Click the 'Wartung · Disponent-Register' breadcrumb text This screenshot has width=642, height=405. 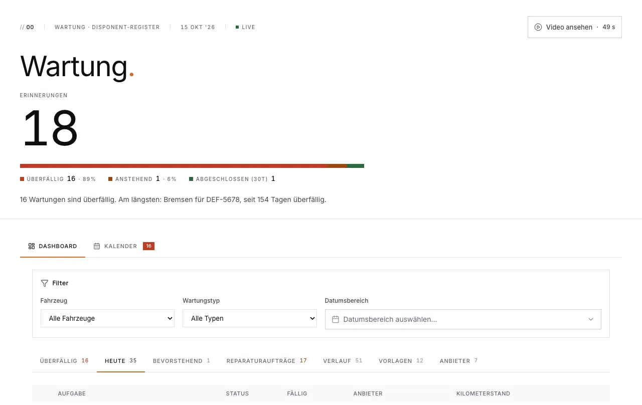107,27
